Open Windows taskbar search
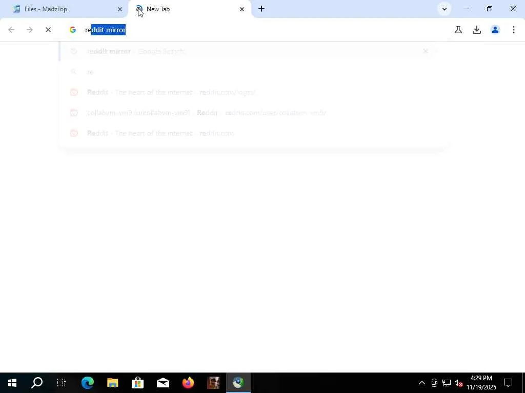The height and width of the screenshot is (393, 525). tap(37, 383)
